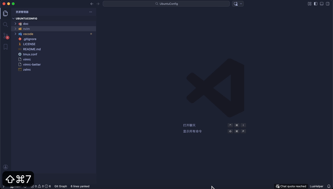
Task: Click the file icon beside vimrc-better
Action: point(20,64)
